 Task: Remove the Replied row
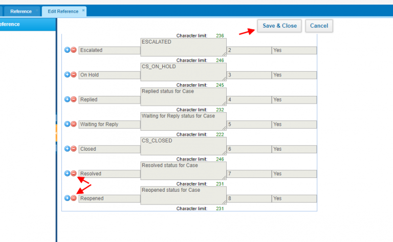[74, 99]
